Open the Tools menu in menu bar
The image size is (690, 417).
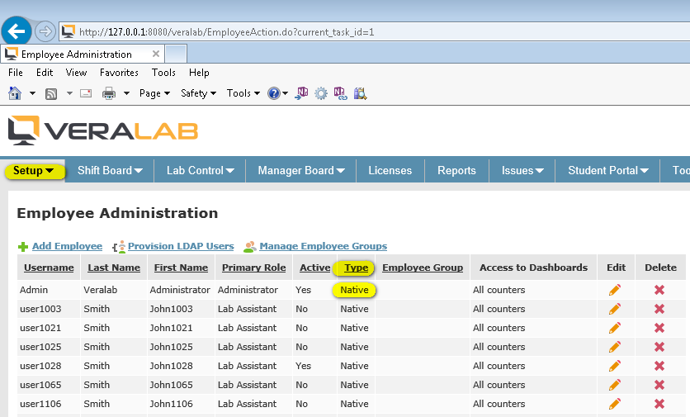(x=163, y=73)
